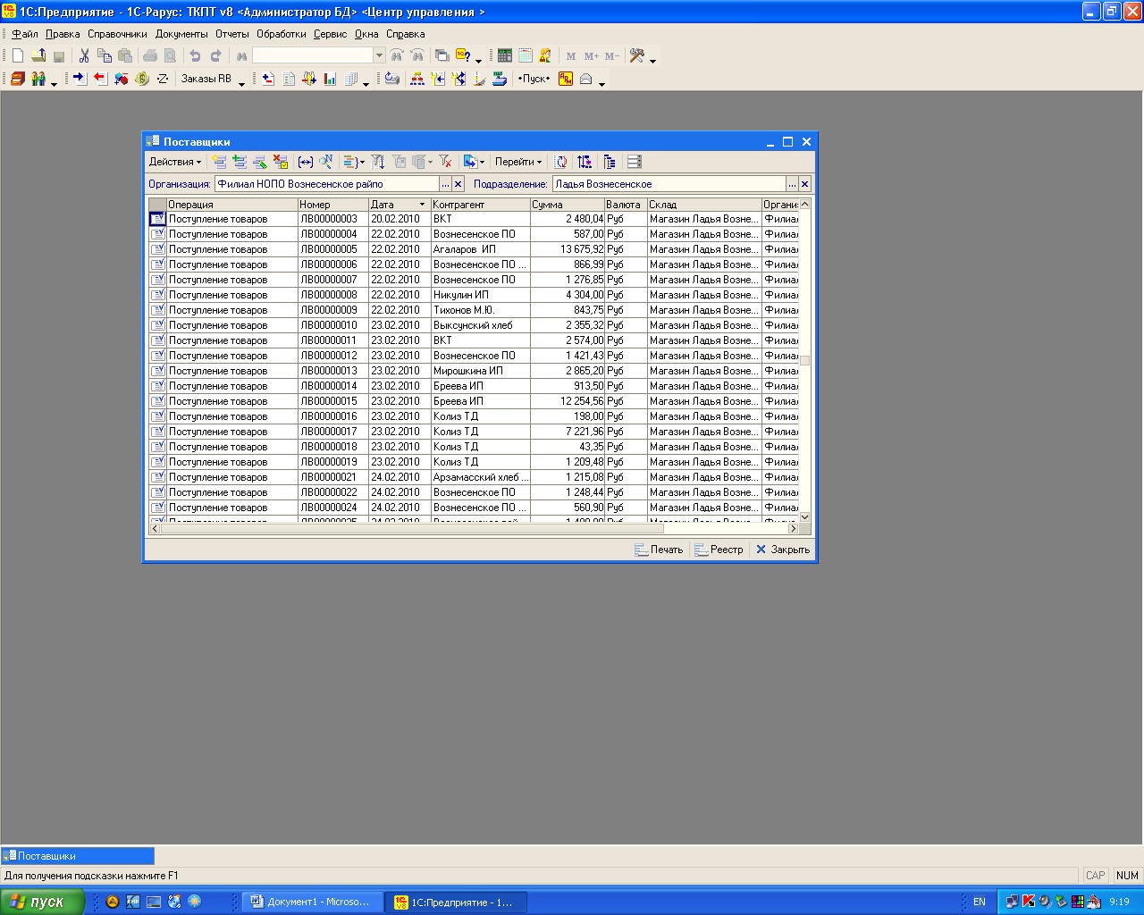Switch to Поставщики tab in window bar
The image size is (1144, 915).
78,856
